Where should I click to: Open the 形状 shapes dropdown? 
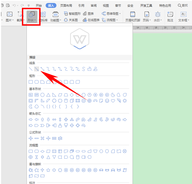click(x=32, y=17)
